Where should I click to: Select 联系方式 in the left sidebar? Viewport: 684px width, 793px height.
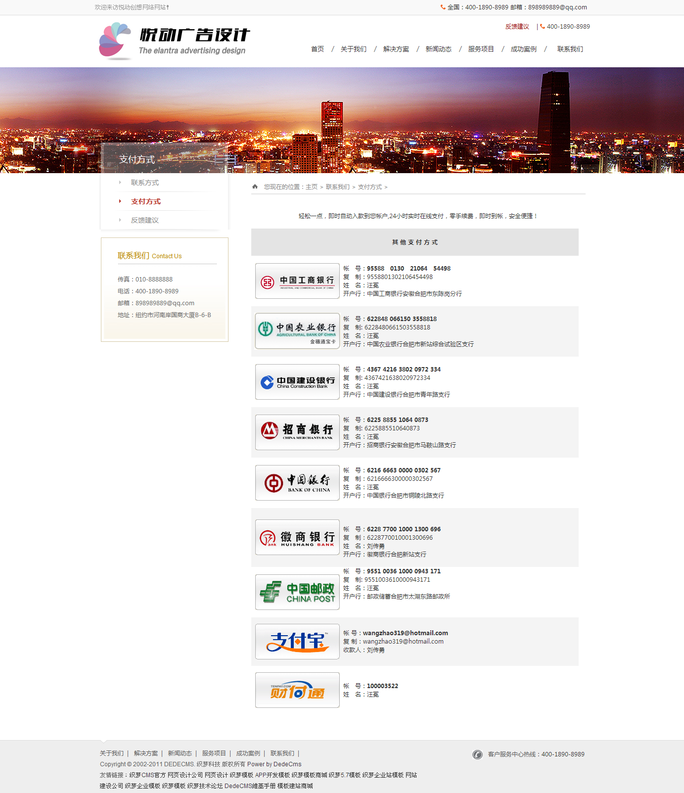tap(145, 183)
